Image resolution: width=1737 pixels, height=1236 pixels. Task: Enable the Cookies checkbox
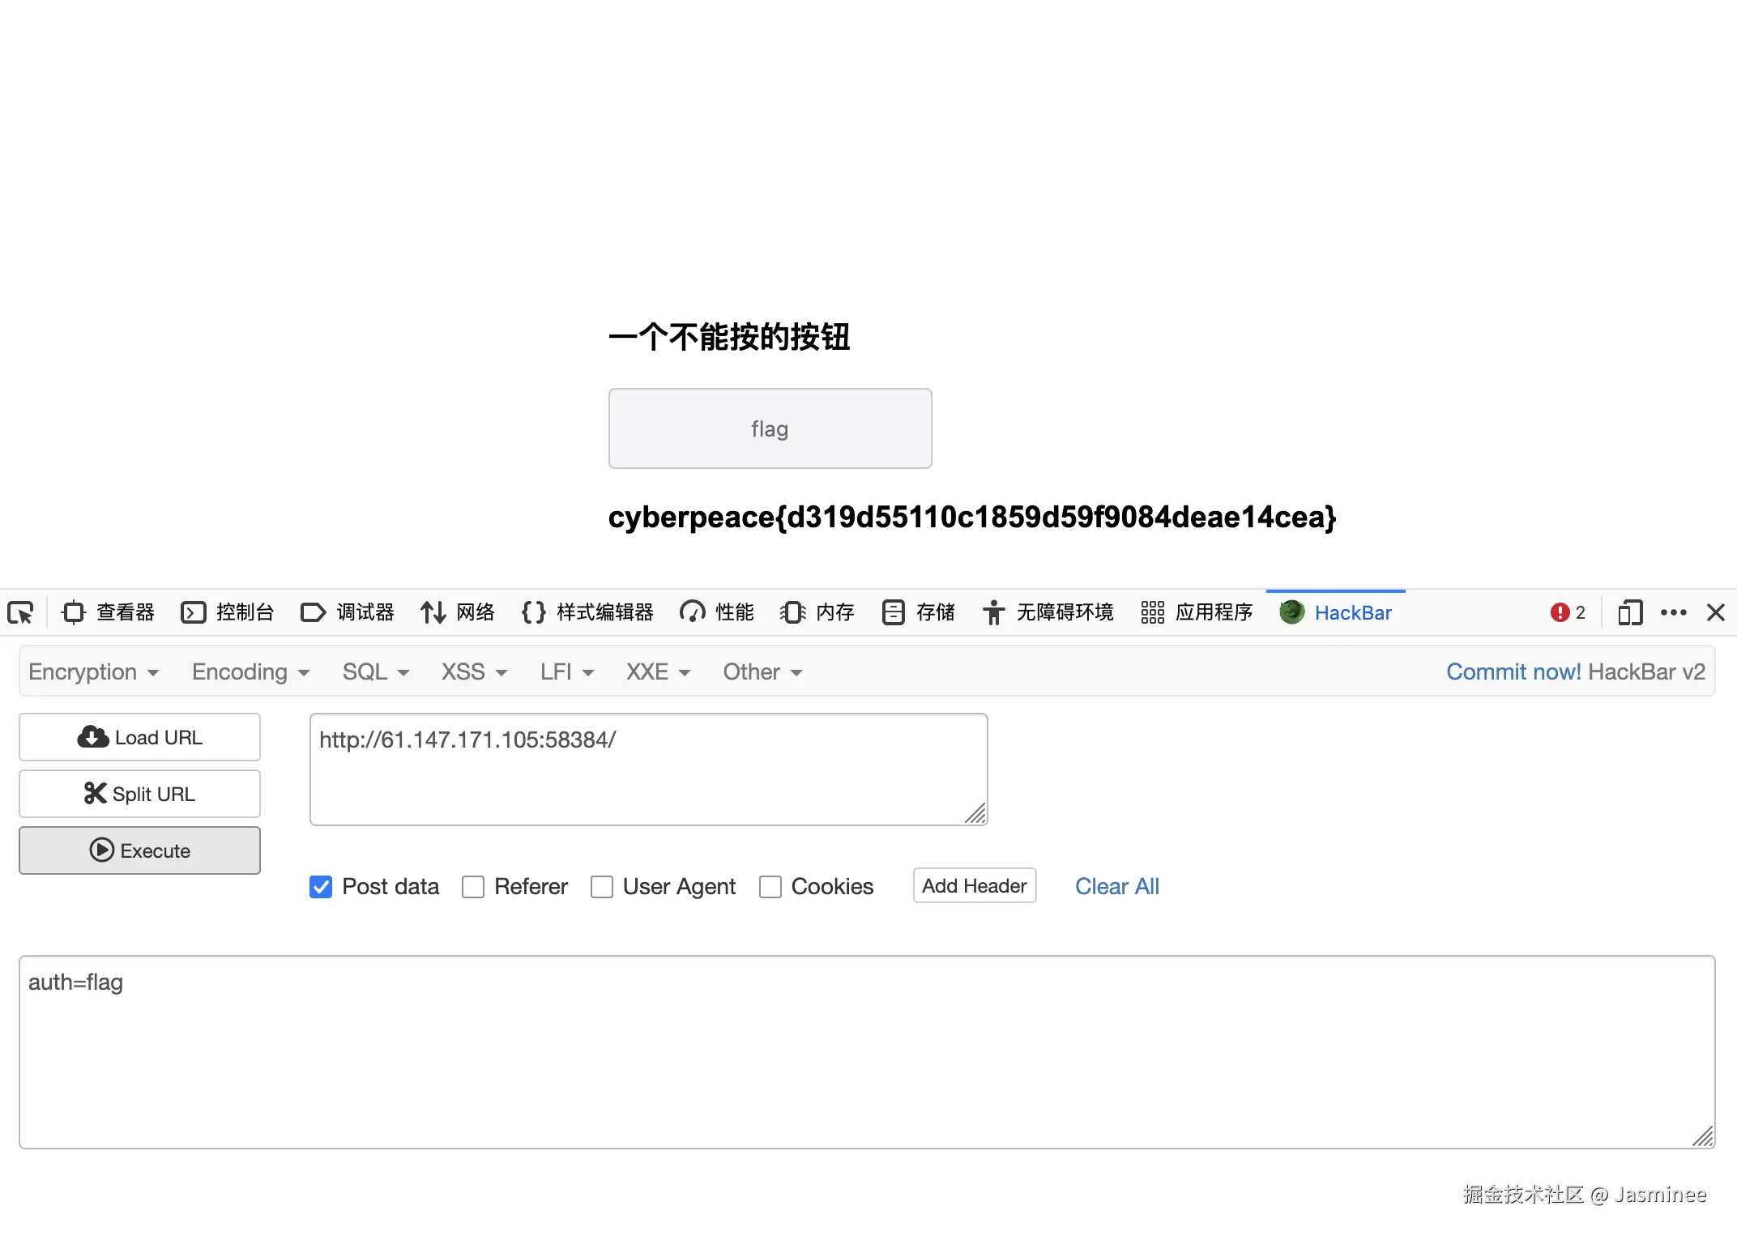point(770,887)
